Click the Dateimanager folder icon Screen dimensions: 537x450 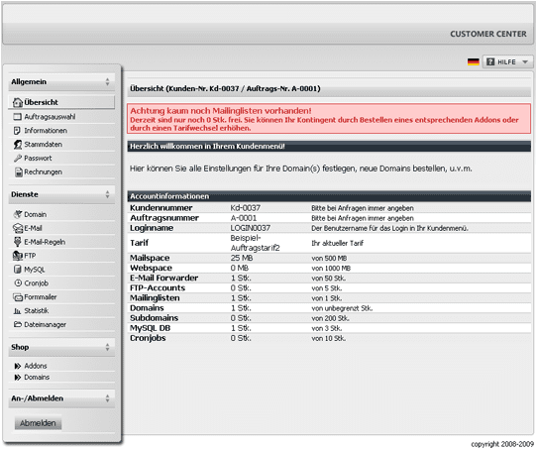[18, 324]
